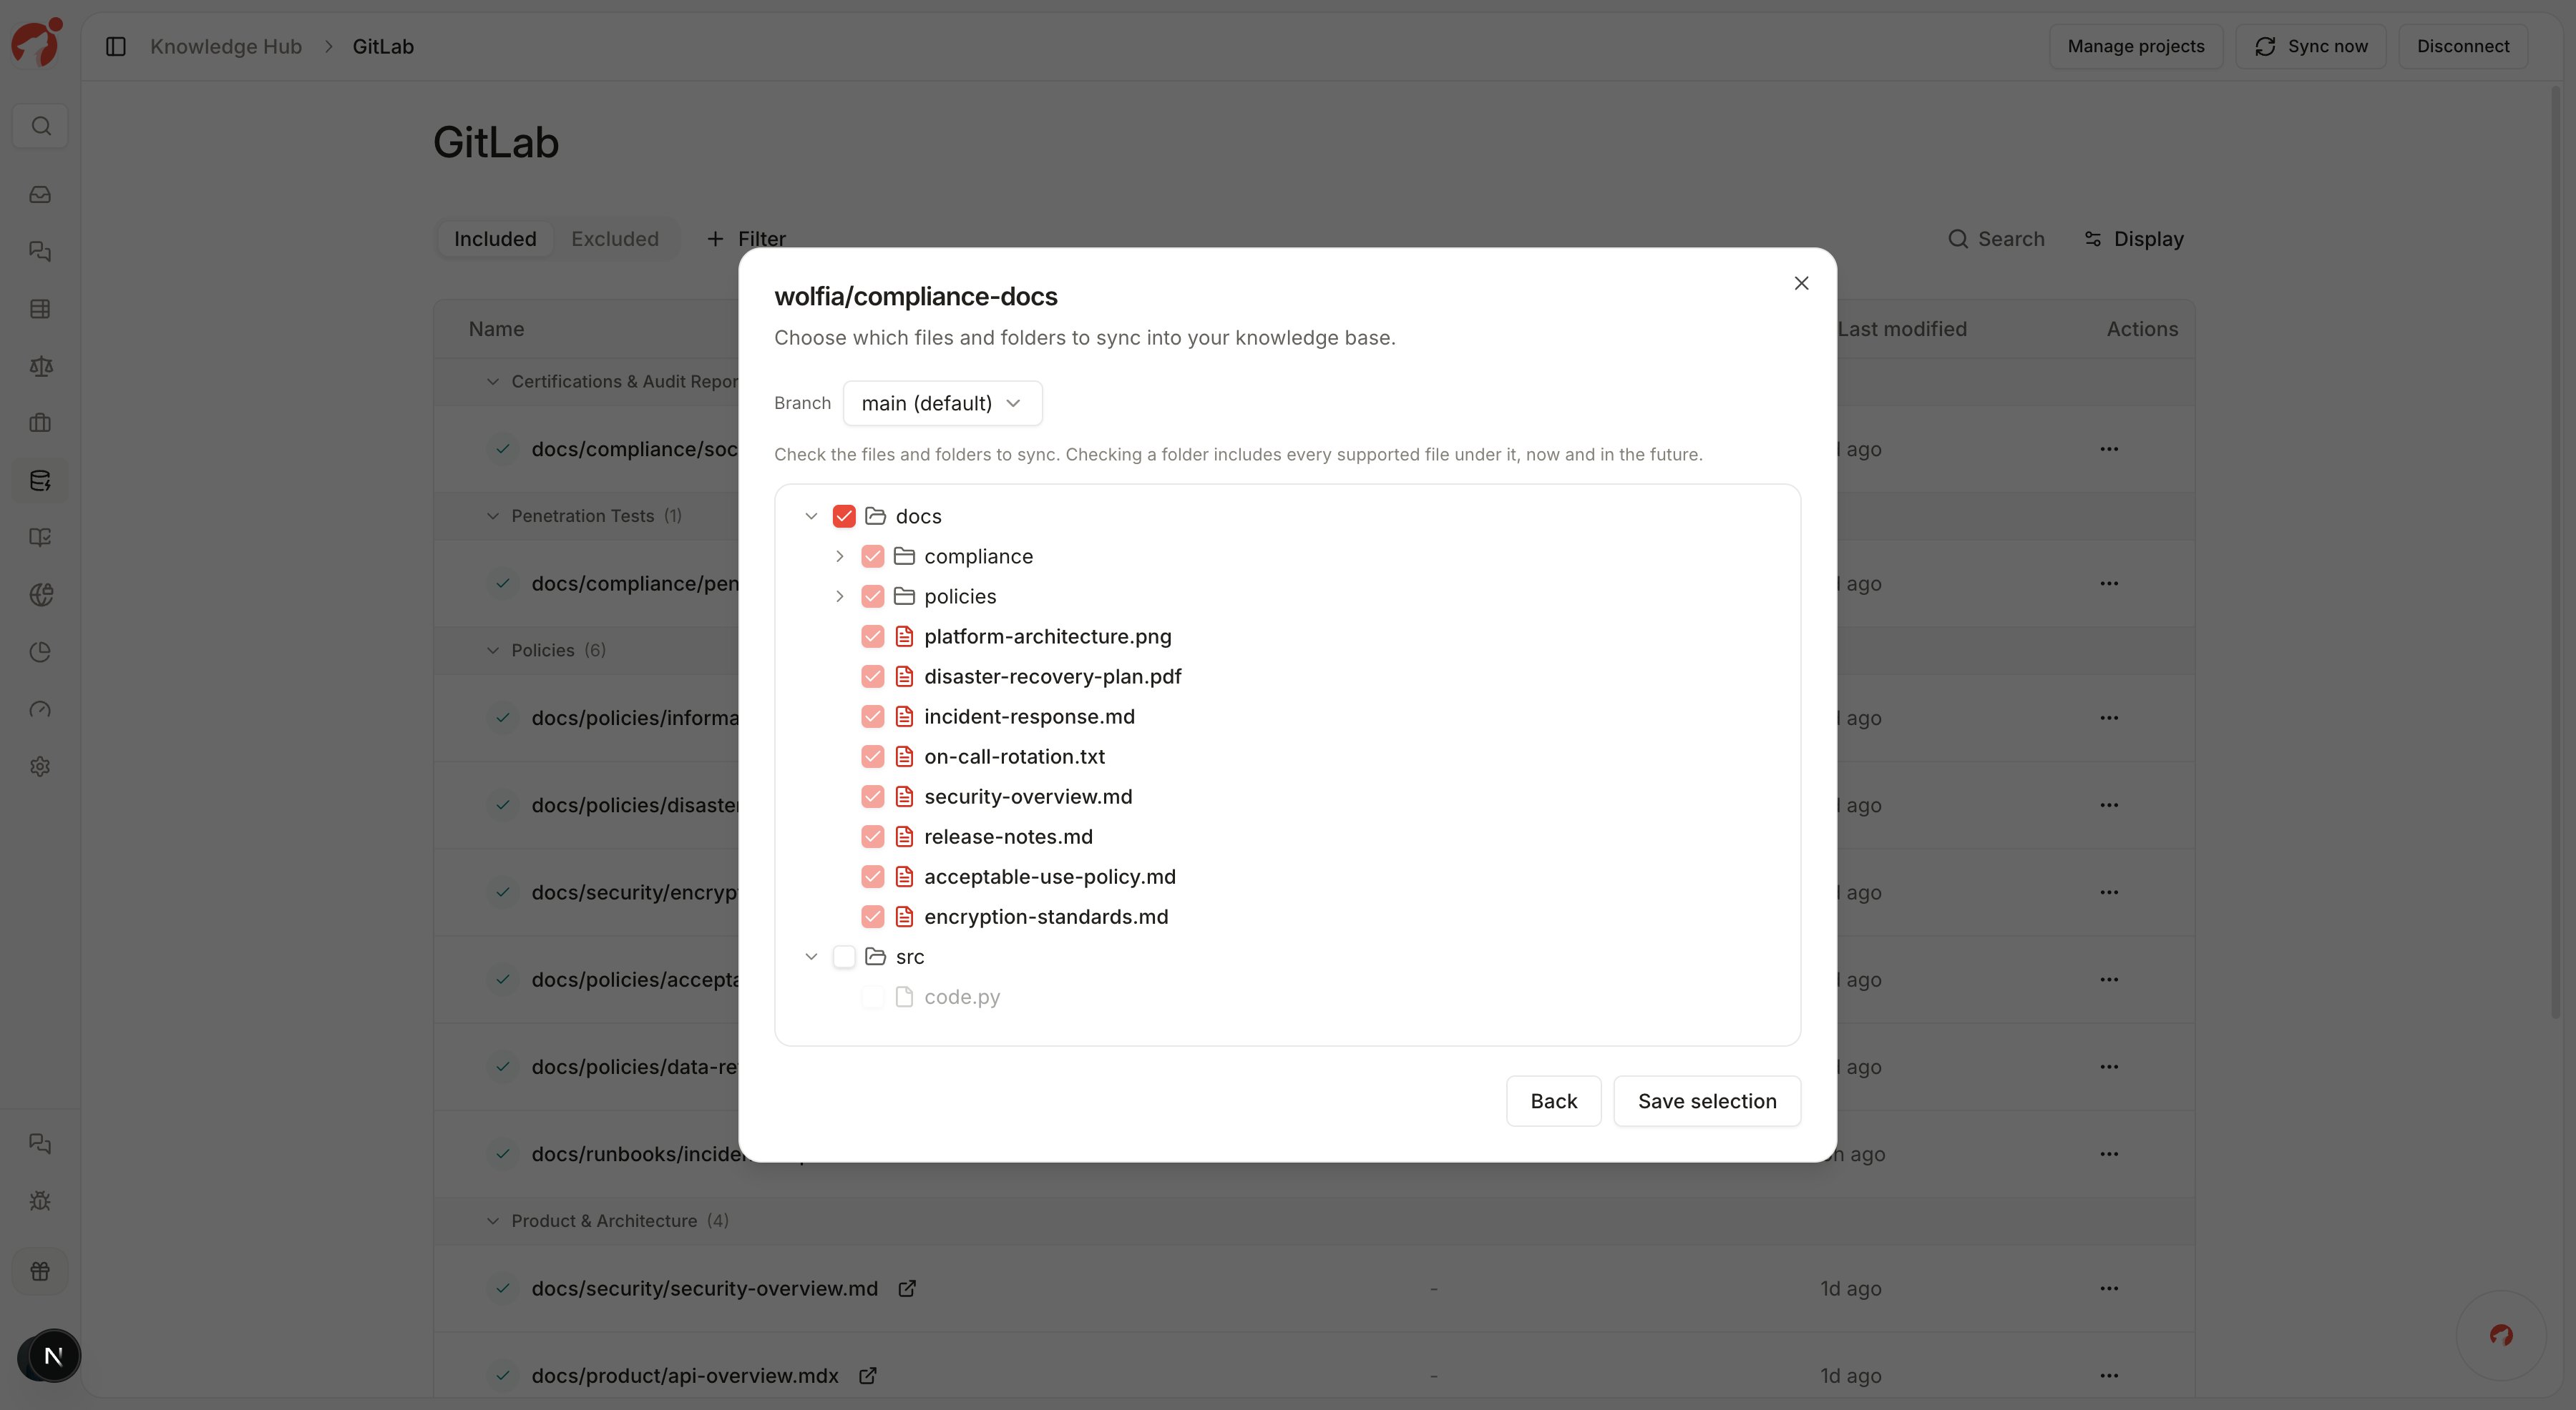Open the briefcase icon in sidebar
The height and width of the screenshot is (1410, 2576).
(40, 424)
